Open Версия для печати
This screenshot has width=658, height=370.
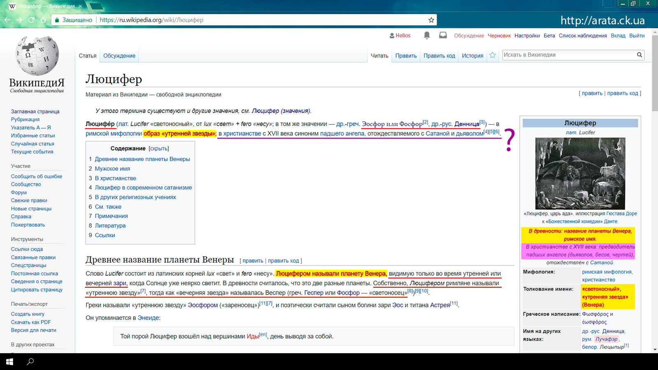click(x=34, y=330)
